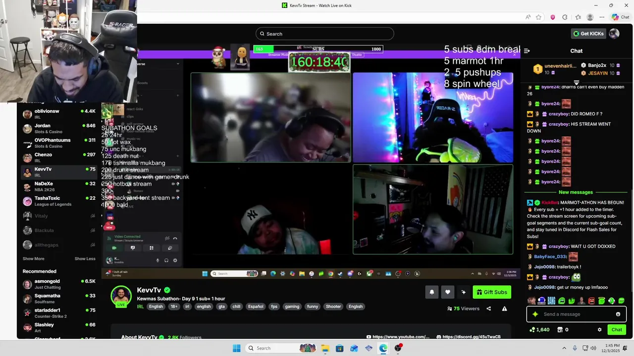Viewport: 634px width, 356px height.
Task: Click the fps stream tag
Action: pyautogui.click(x=274, y=307)
